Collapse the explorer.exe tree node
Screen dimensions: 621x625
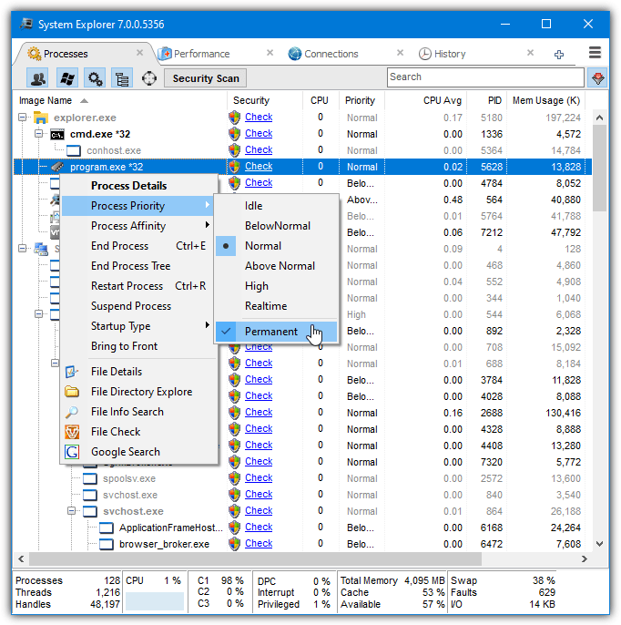22,118
